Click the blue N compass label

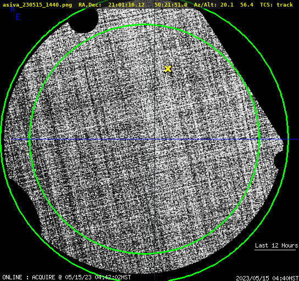13,9
